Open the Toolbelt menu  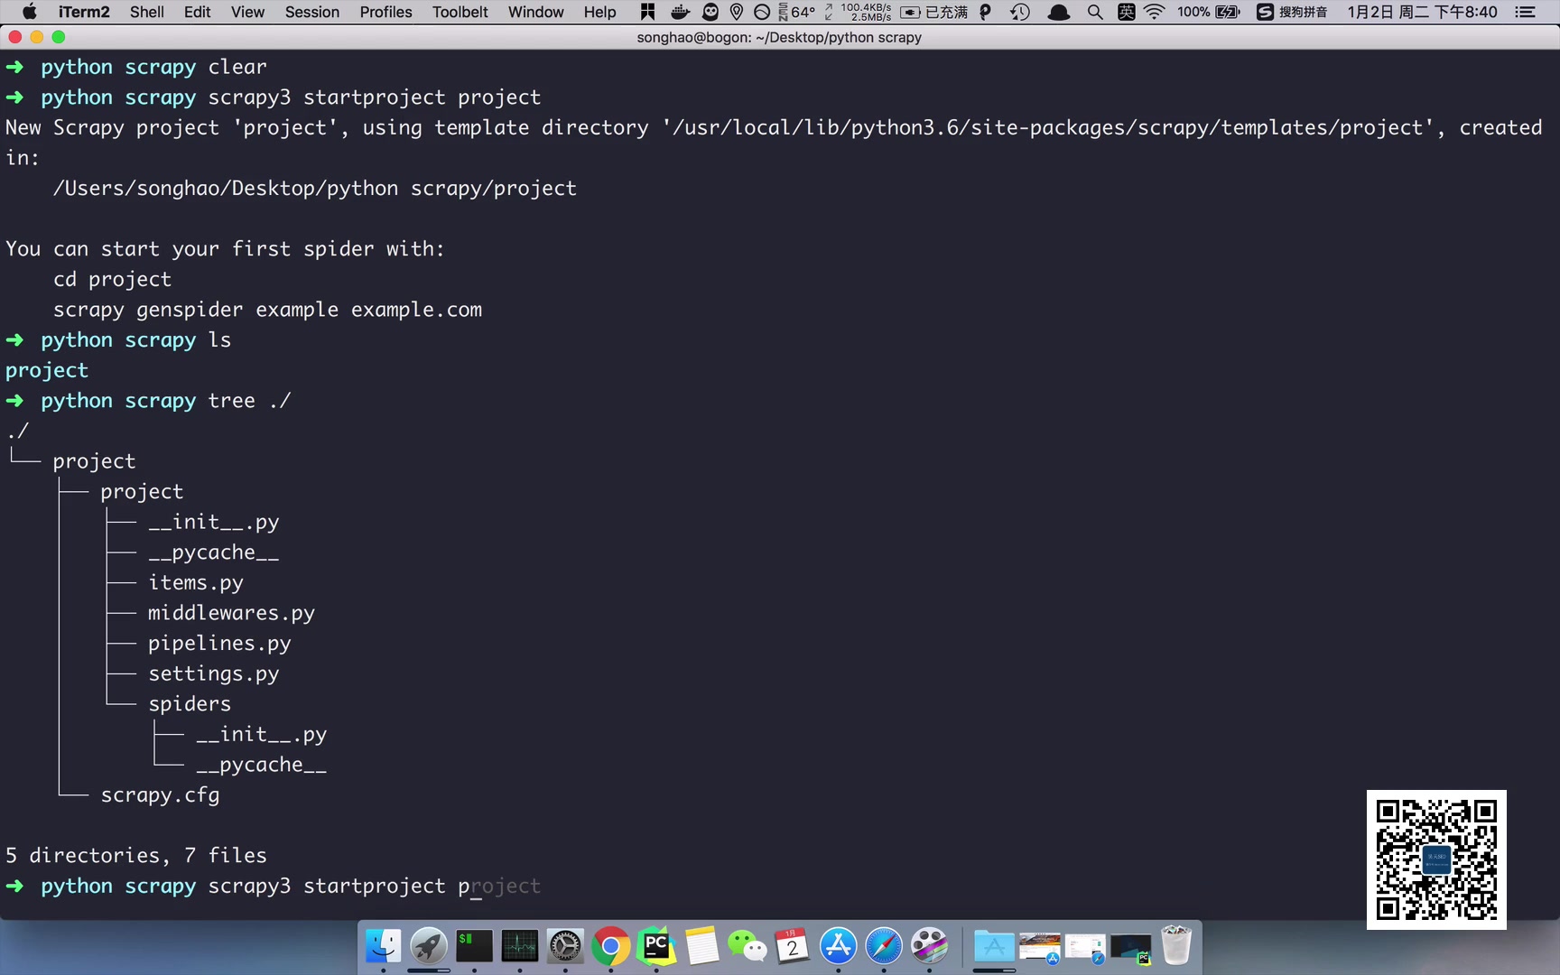pyautogui.click(x=460, y=12)
